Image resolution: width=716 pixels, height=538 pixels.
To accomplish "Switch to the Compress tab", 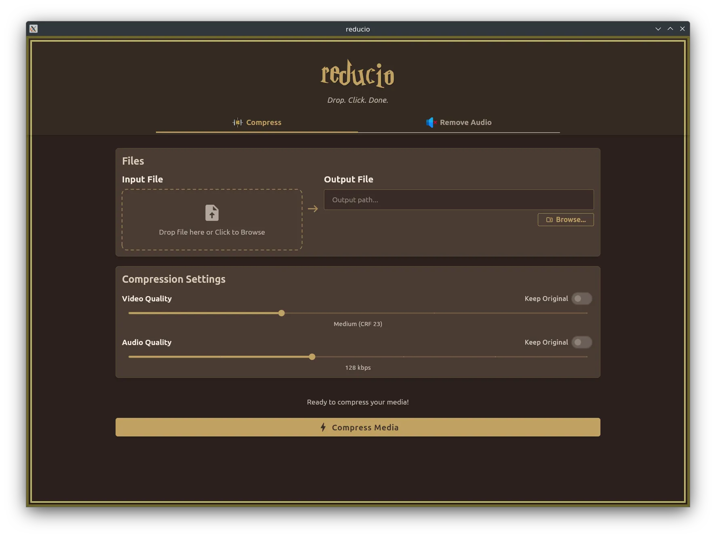I will tap(257, 123).
